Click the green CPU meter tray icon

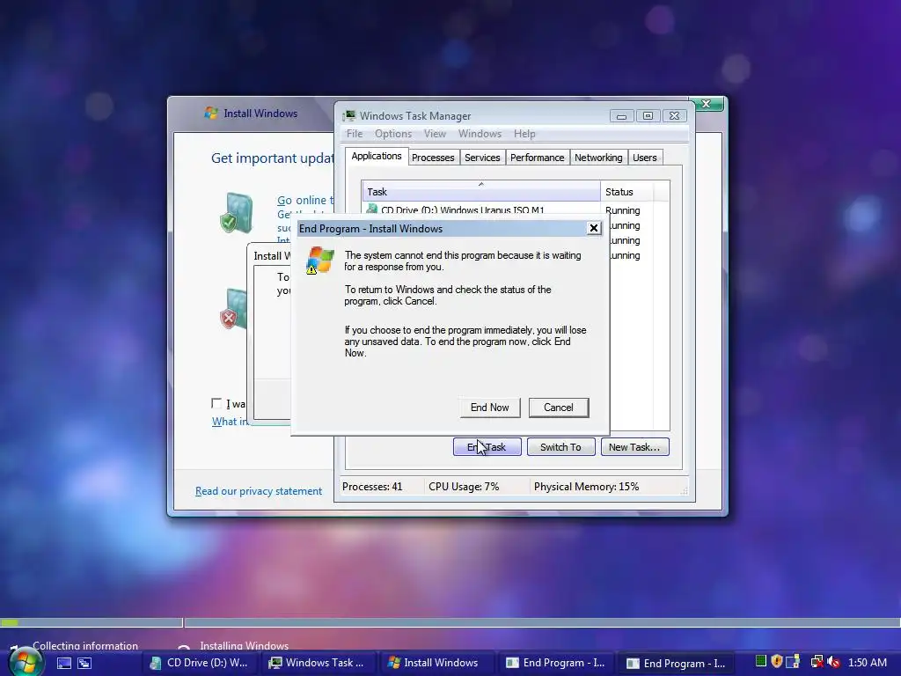[761, 661]
